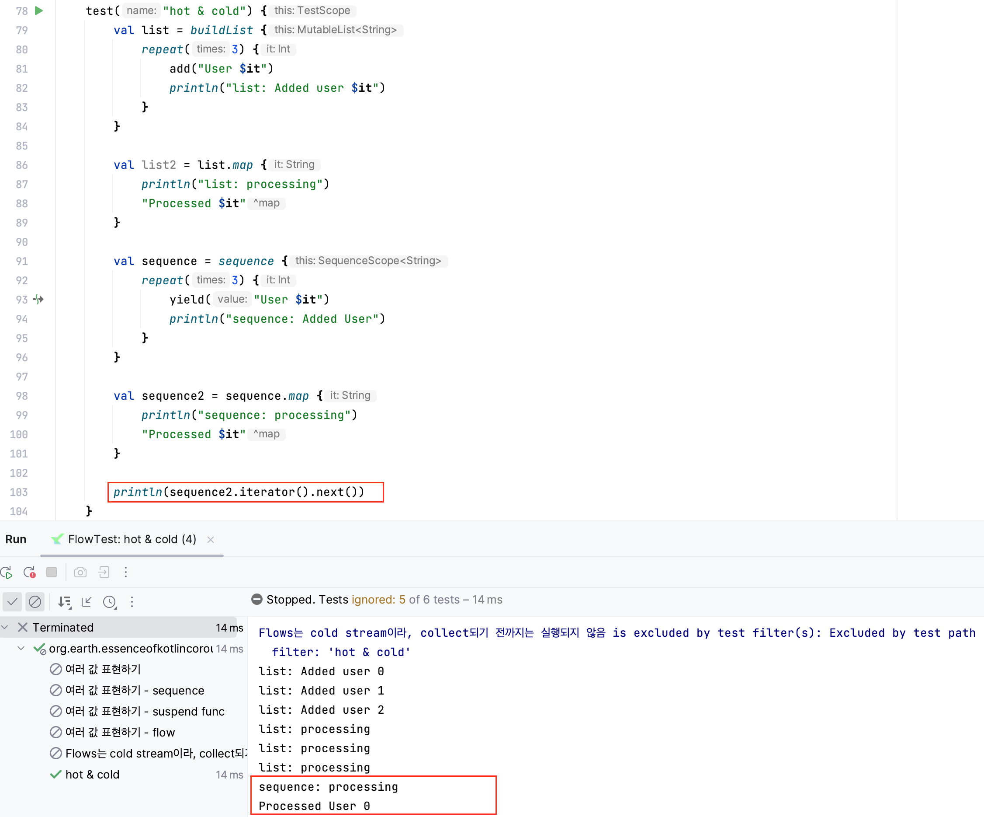Open the sort tests dropdown
The image size is (984, 817).
point(64,602)
